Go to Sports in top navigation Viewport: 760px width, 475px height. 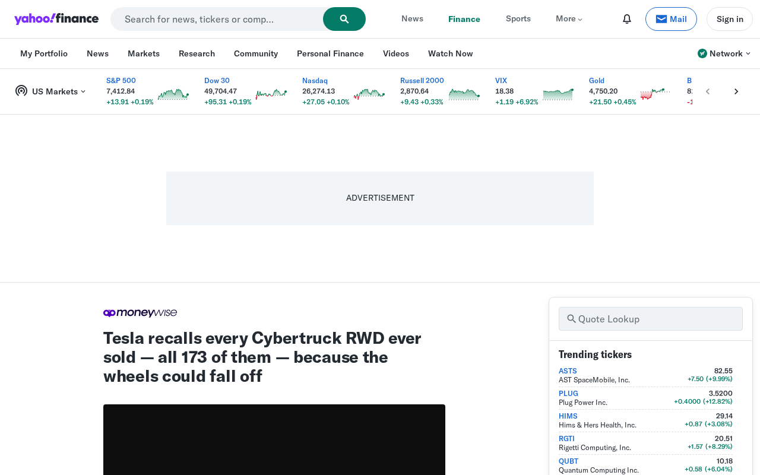[x=518, y=18]
